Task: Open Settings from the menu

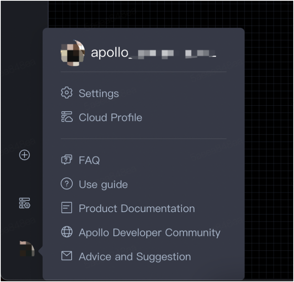Action: (x=99, y=93)
